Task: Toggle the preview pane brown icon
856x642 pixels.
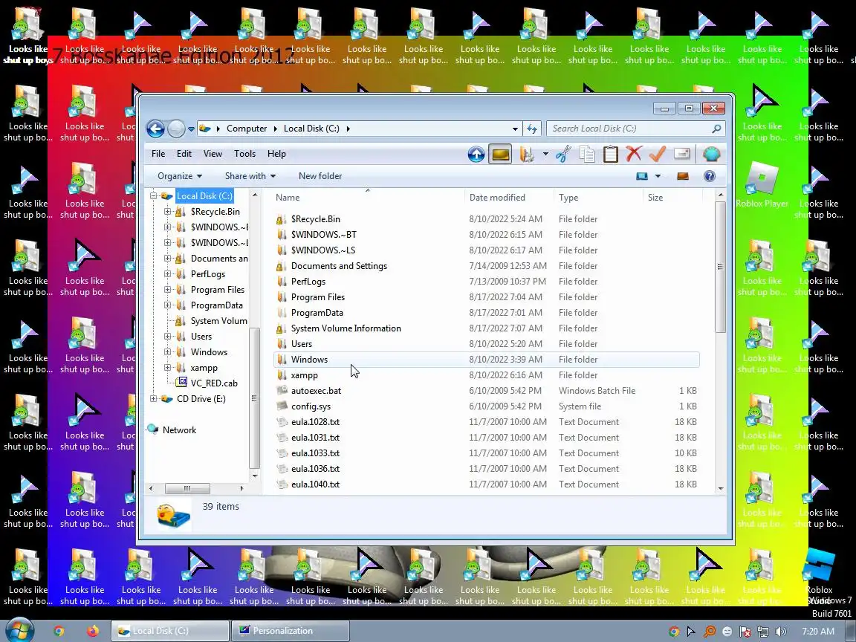Action: (683, 176)
